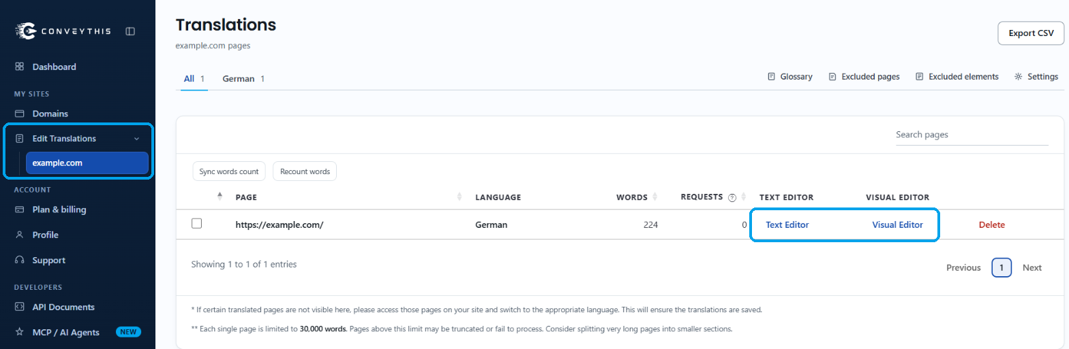Collapse the sidebar panel toggle icon
Viewport: 1069px width, 349px height.
tap(130, 31)
